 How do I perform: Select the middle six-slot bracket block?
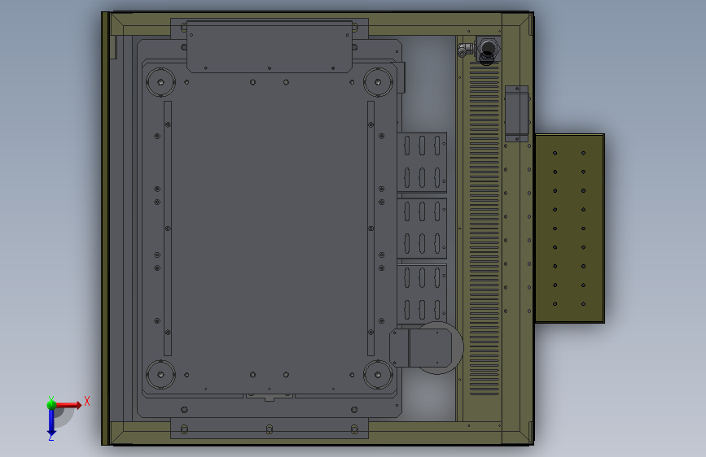[422, 228]
